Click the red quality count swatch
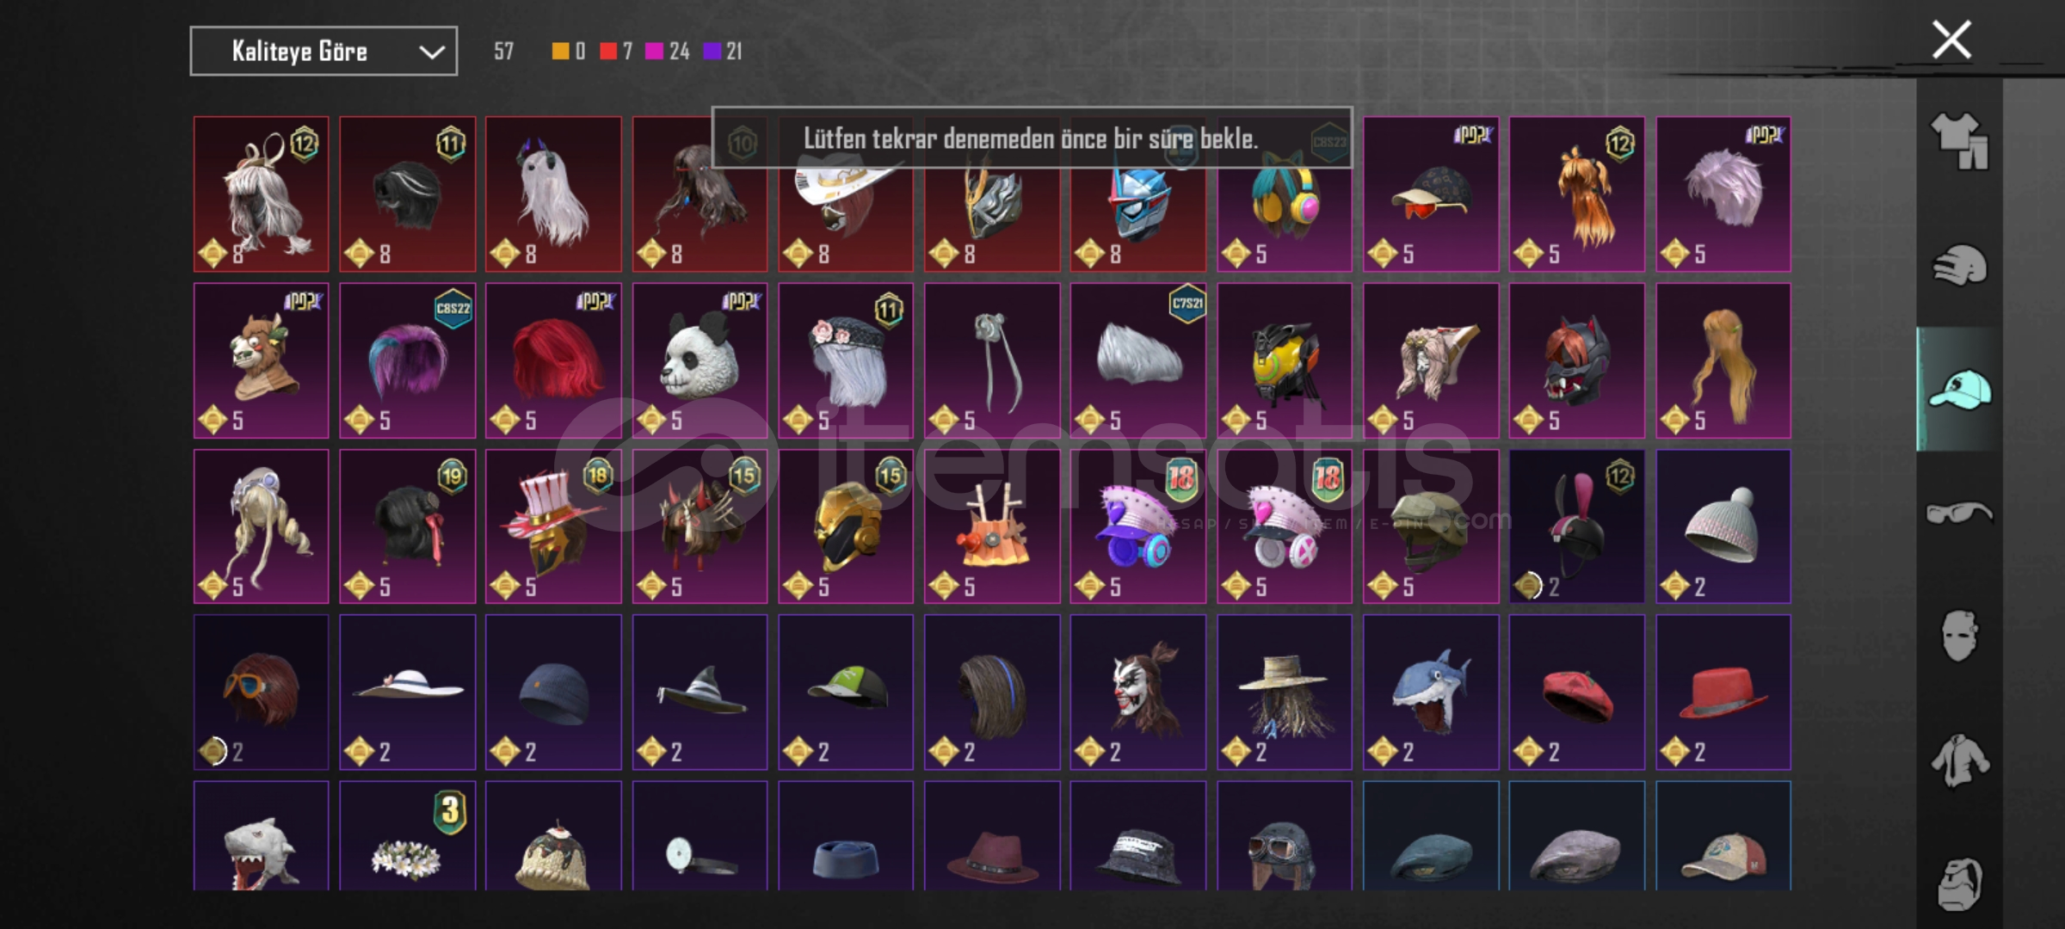This screenshot has height=929, width=2065. click(608, 52)
